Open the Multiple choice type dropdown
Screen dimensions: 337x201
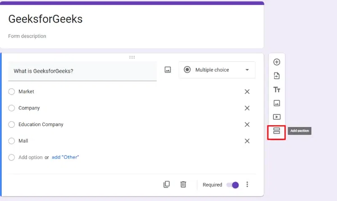(217, 70)
